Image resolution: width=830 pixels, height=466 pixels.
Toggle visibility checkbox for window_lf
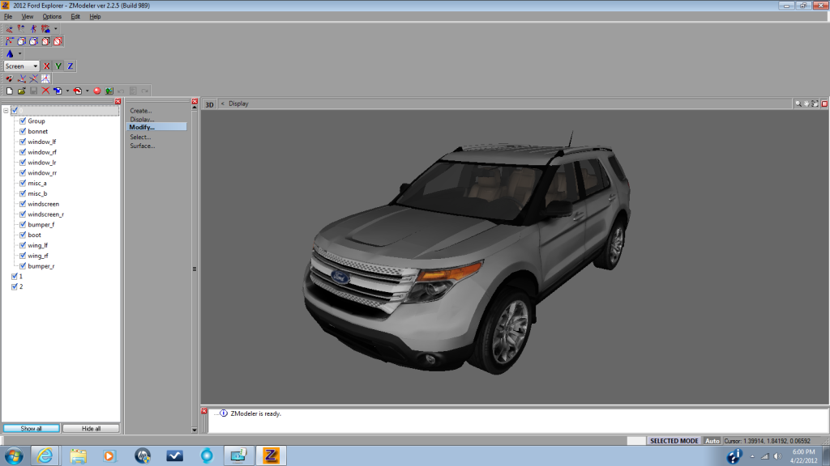(x=23, y=142)
